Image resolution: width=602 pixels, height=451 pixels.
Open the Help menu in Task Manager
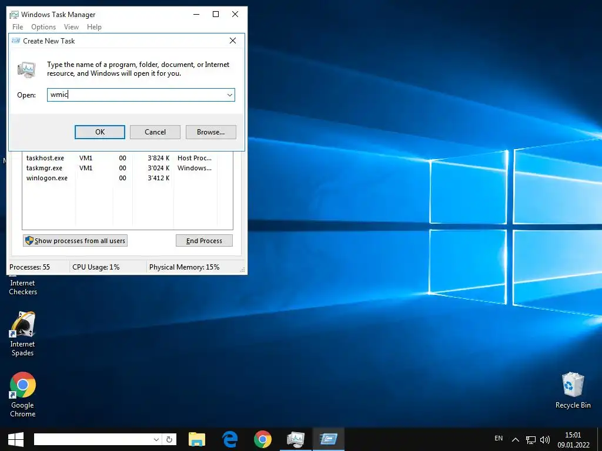coord(94,27)
